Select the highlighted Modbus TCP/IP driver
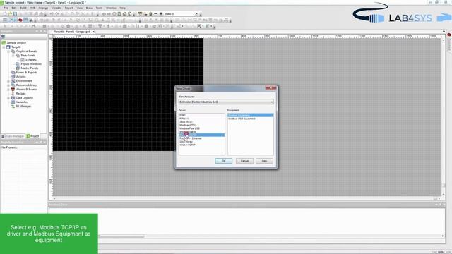This screenshot has height=254, width=452. pos(201,135)
